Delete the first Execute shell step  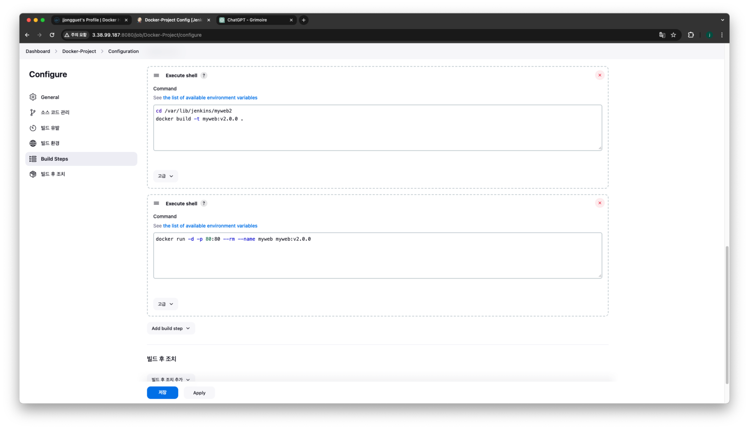coord(600,75)
